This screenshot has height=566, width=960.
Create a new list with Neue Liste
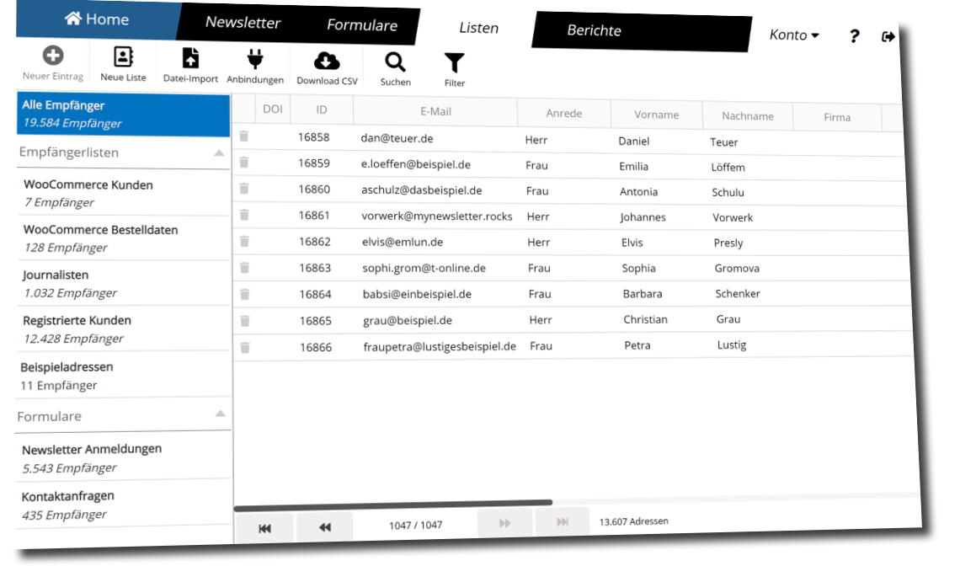click(x=123, y=57)
